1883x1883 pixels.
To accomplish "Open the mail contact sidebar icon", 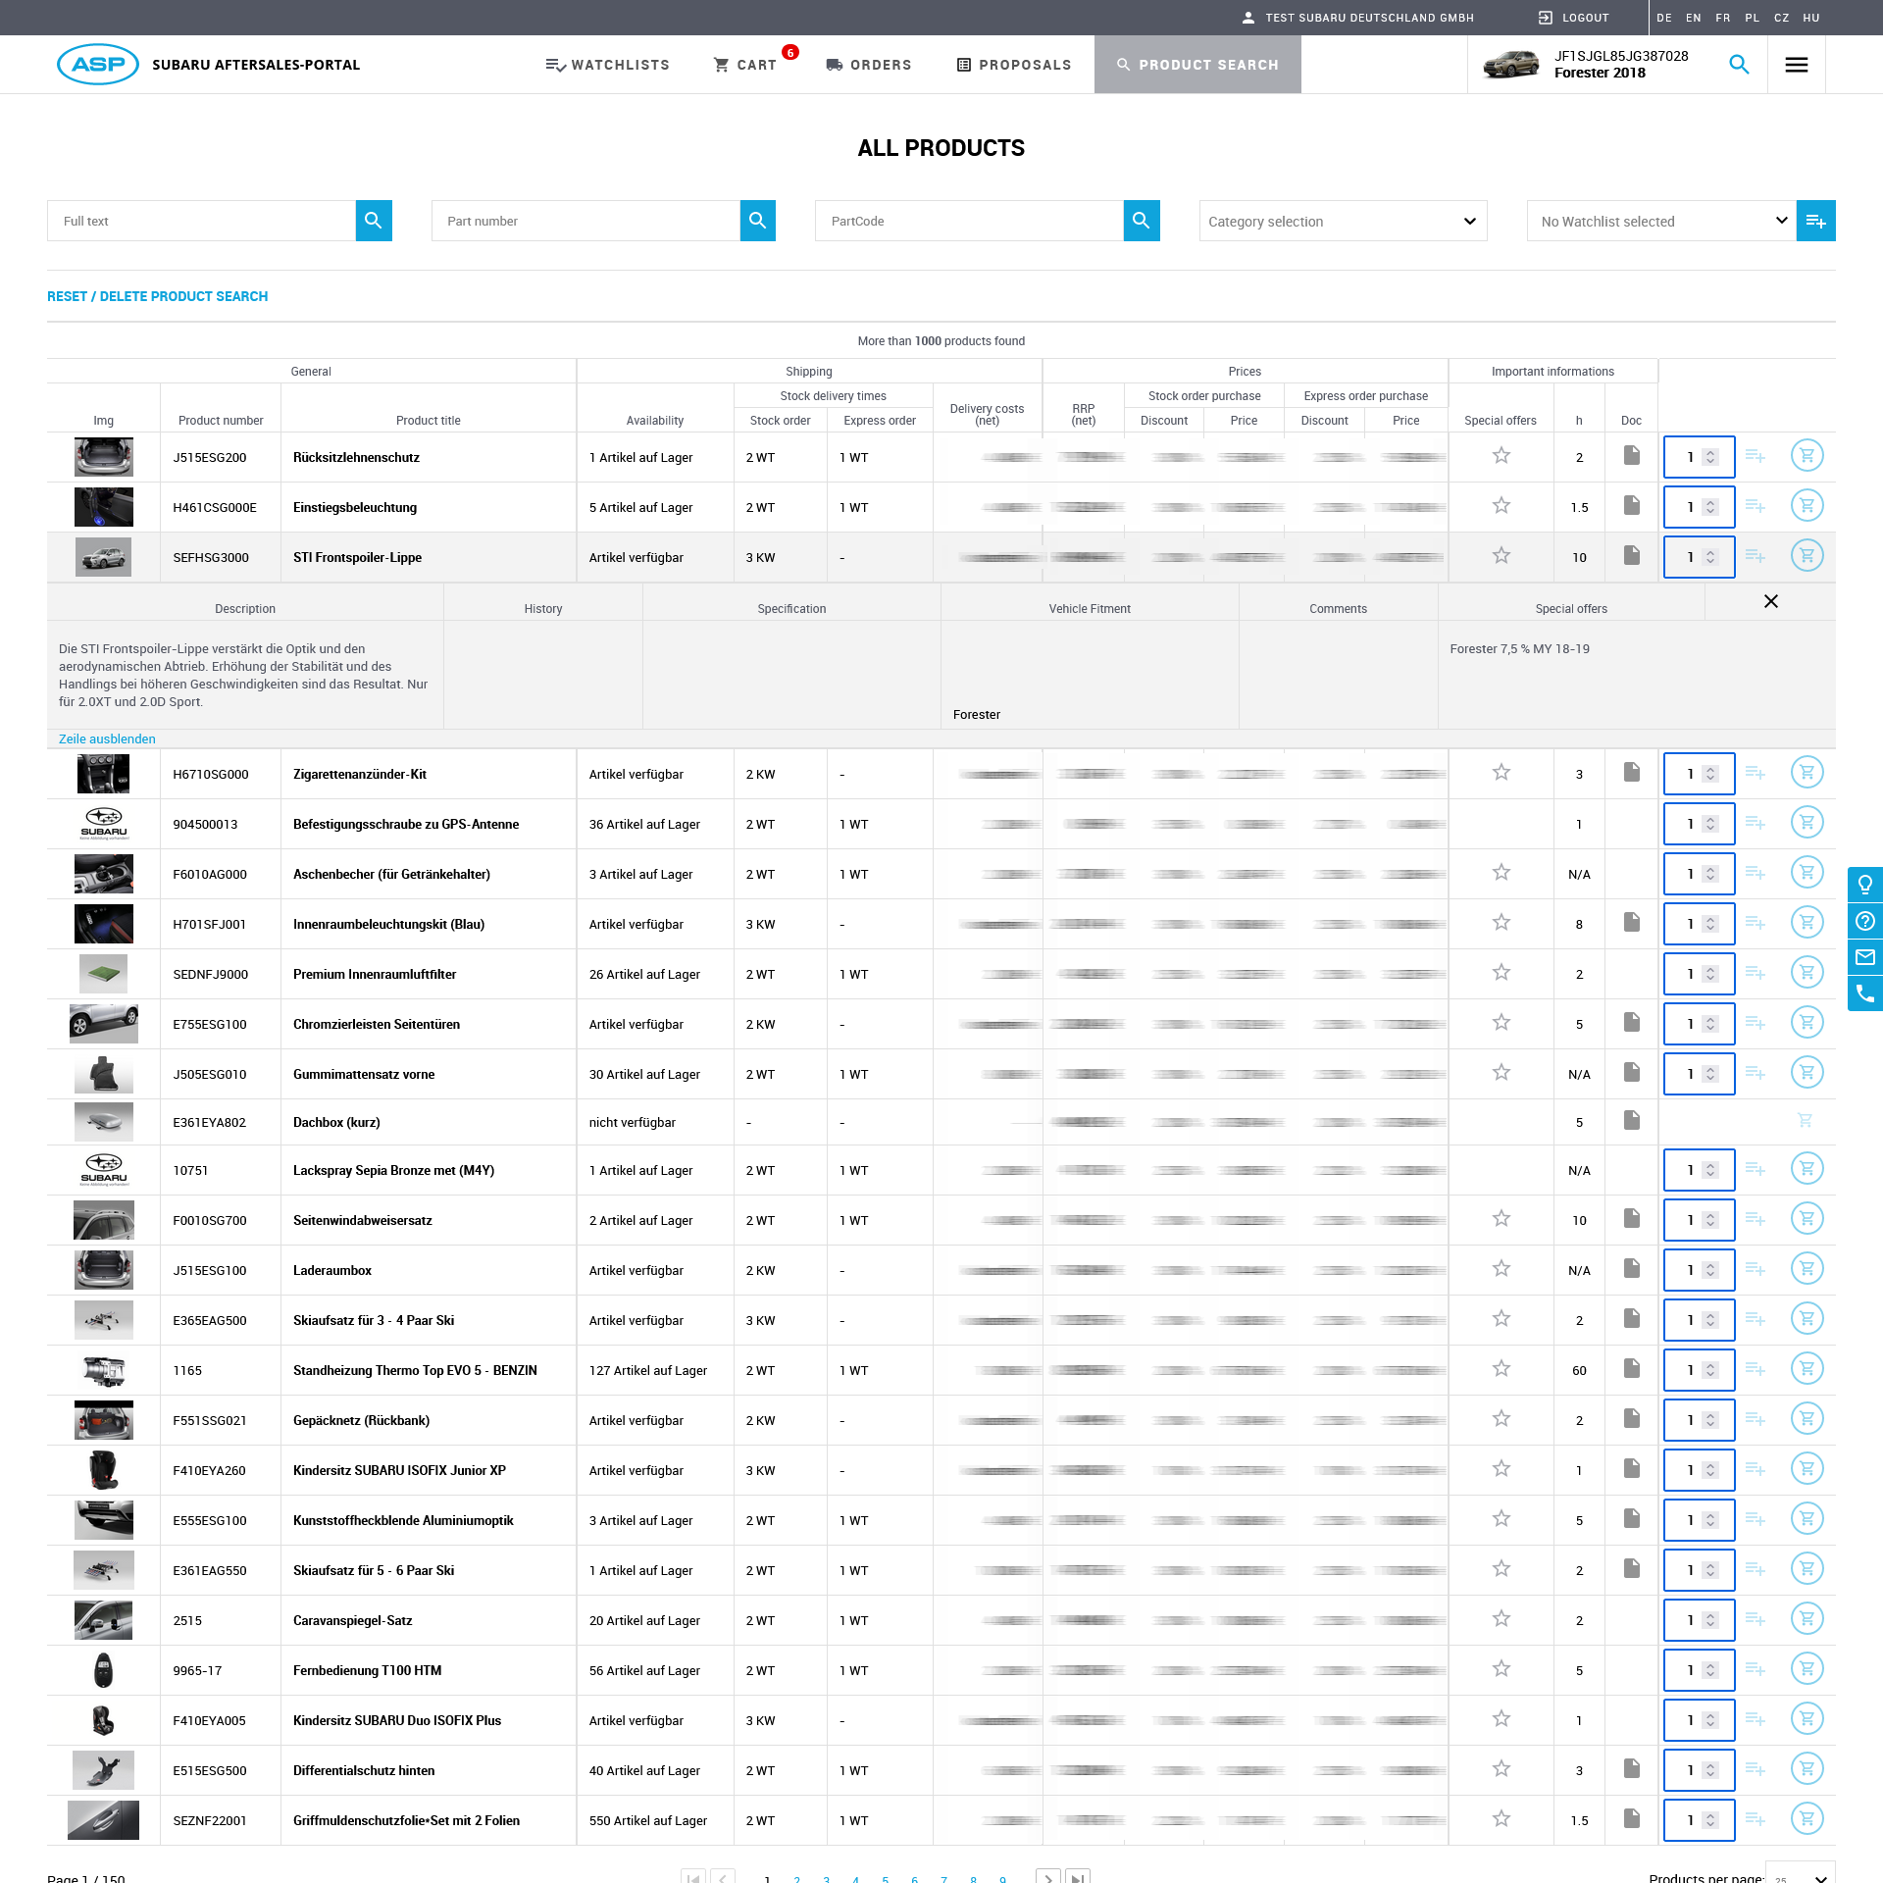I will coord(1864,957).
